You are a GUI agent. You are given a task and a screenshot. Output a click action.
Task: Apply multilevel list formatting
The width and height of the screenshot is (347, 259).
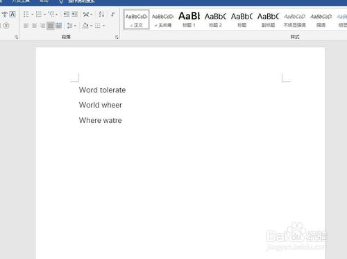tap(51, 15)
